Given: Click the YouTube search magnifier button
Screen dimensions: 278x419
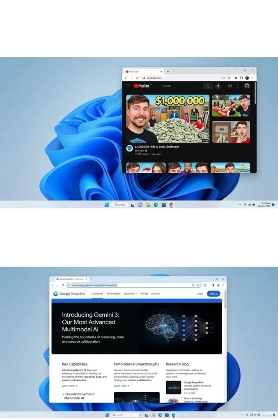Looking at the screenshot, I should (208, 86).
